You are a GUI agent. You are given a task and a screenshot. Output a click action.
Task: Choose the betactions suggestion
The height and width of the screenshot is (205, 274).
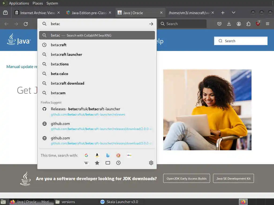click(97, 64)
